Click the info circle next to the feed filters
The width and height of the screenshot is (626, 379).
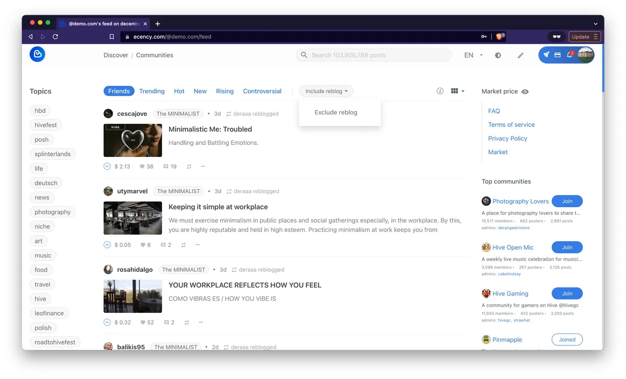pos(440,91)
